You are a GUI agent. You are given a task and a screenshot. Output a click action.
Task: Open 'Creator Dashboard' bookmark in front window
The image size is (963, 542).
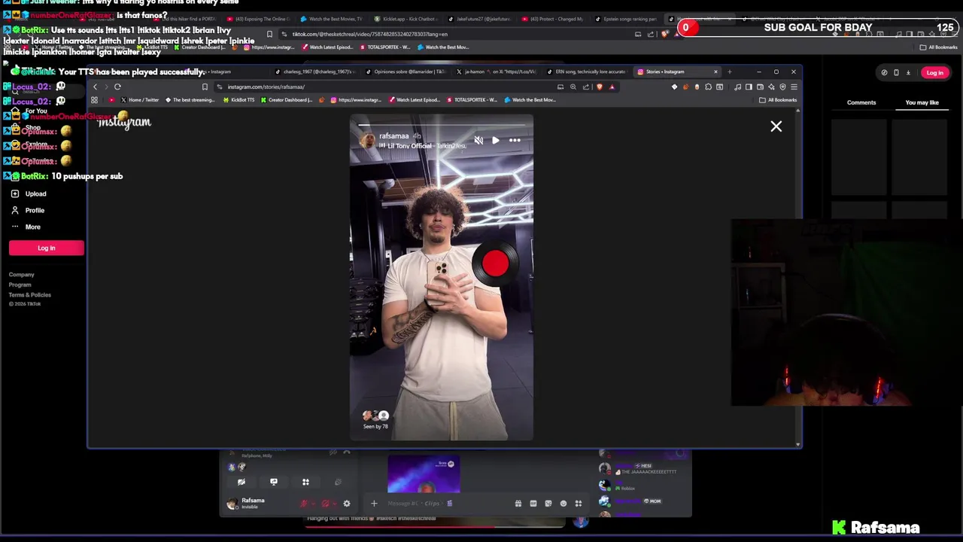tap(287, 100)
